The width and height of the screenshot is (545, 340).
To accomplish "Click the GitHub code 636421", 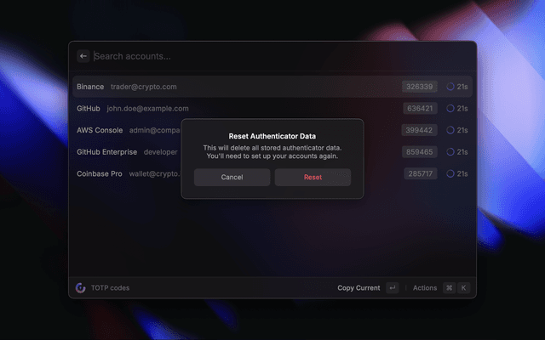I will pos(420,109).
